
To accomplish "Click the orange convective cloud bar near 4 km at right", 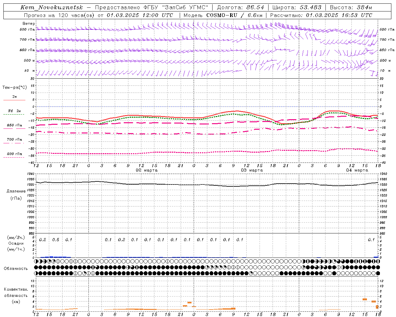I will point(373,302).
